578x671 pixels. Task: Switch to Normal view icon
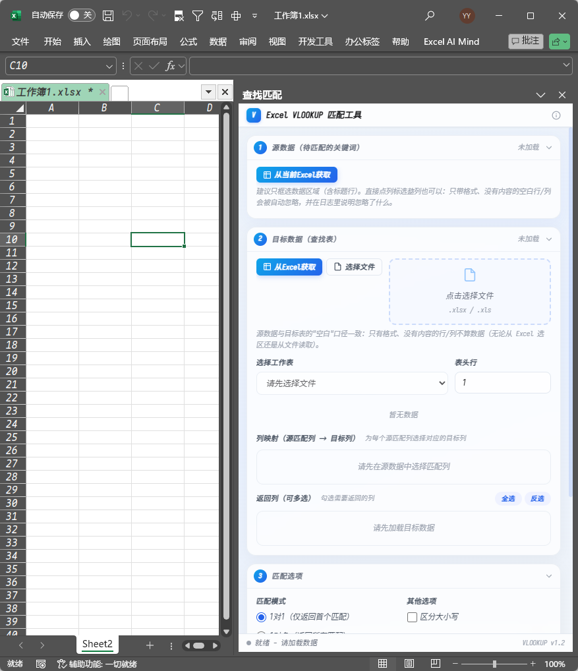[382, 664]
